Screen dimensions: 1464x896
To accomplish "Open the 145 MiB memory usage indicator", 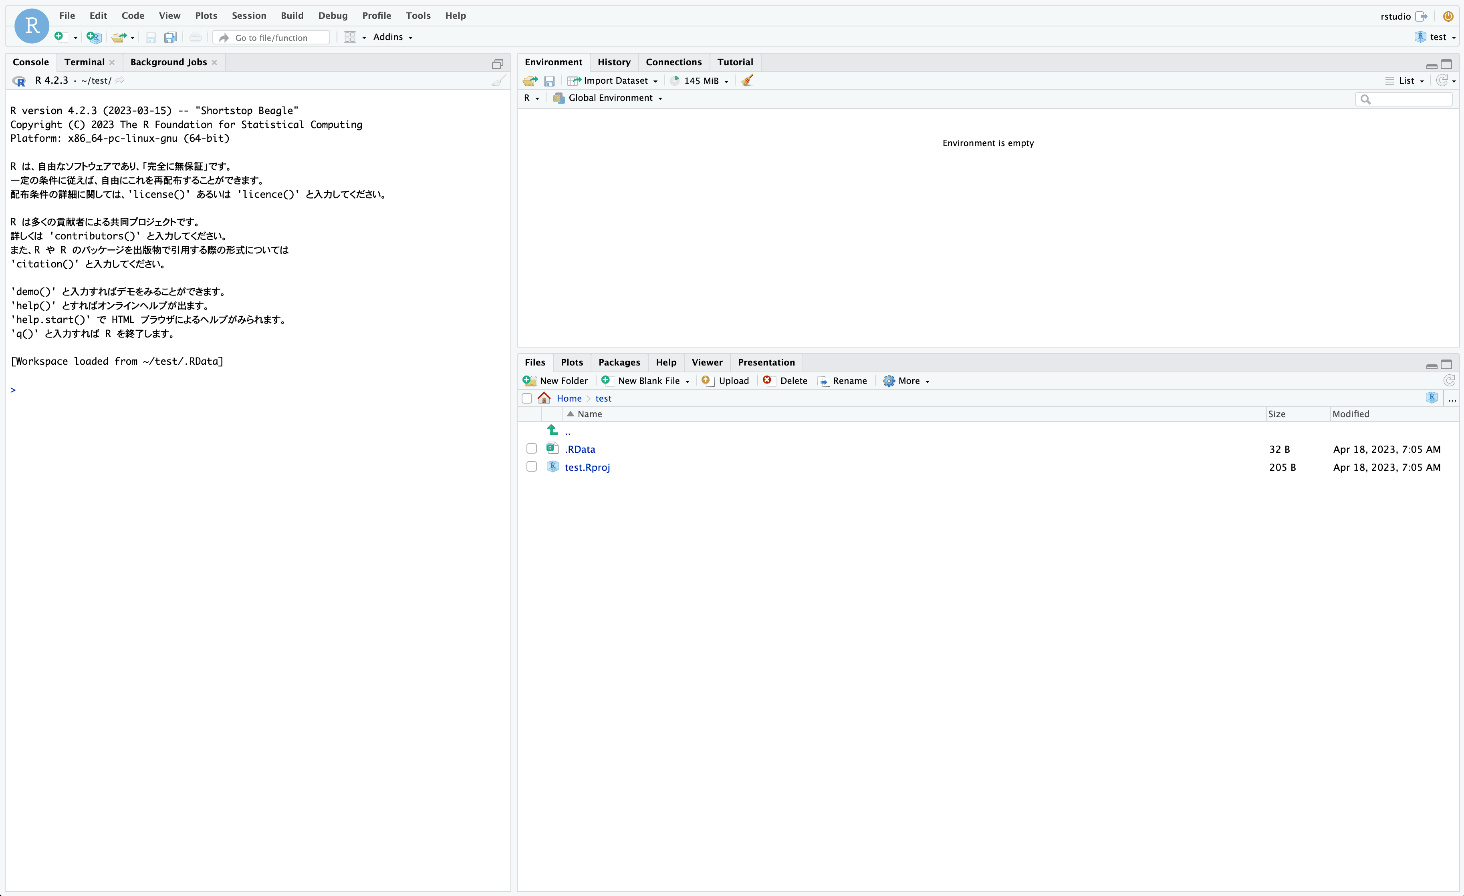I will point(699,80).
